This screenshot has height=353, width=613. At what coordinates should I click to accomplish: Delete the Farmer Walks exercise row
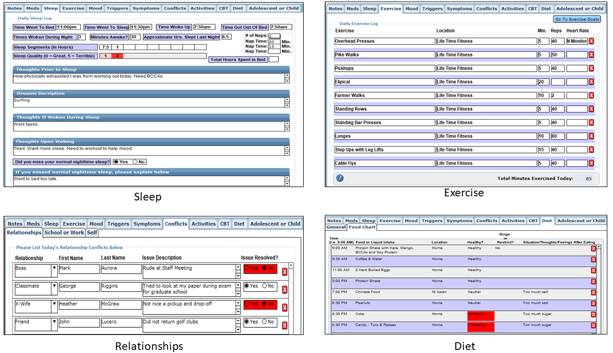tap(591, 95)
